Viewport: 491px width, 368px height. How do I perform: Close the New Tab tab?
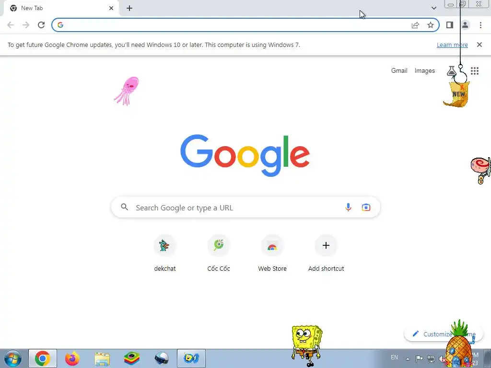(x=111, y=8)
